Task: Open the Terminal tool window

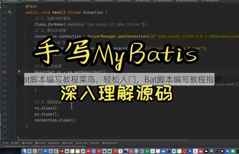Action: coord(40,143)
